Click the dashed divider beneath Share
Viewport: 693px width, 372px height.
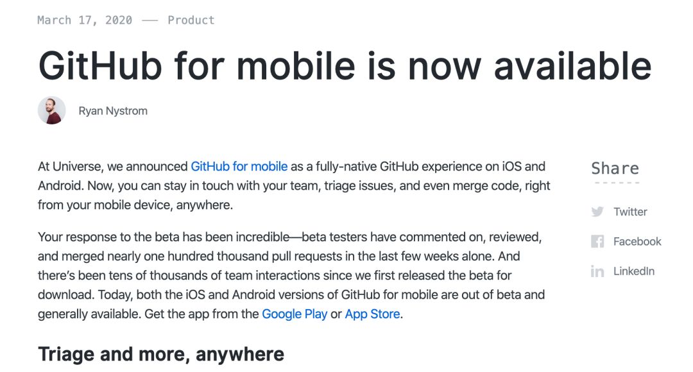pyautogui.click(x=617, y=182)
